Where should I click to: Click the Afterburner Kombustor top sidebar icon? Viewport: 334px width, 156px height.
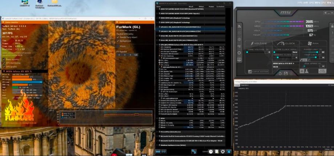pyautogui.click(x=239, y=26)
